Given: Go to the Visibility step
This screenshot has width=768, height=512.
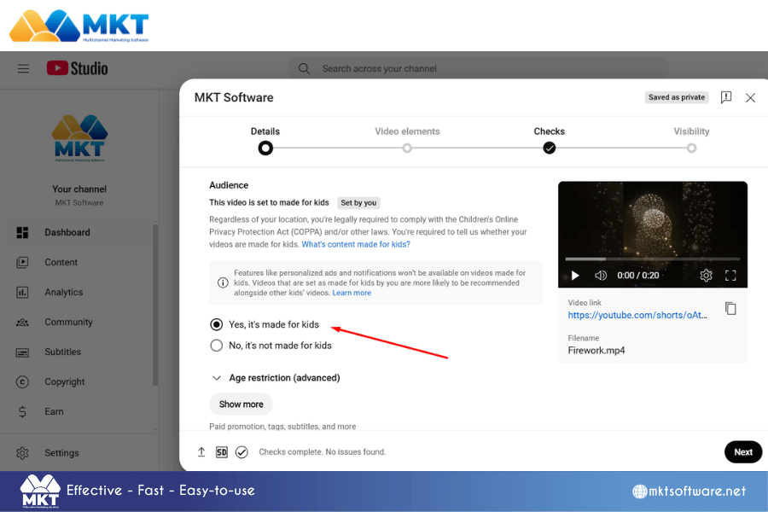Looking at the screenshot, I should pyautogui.click(x=691, y=140).
